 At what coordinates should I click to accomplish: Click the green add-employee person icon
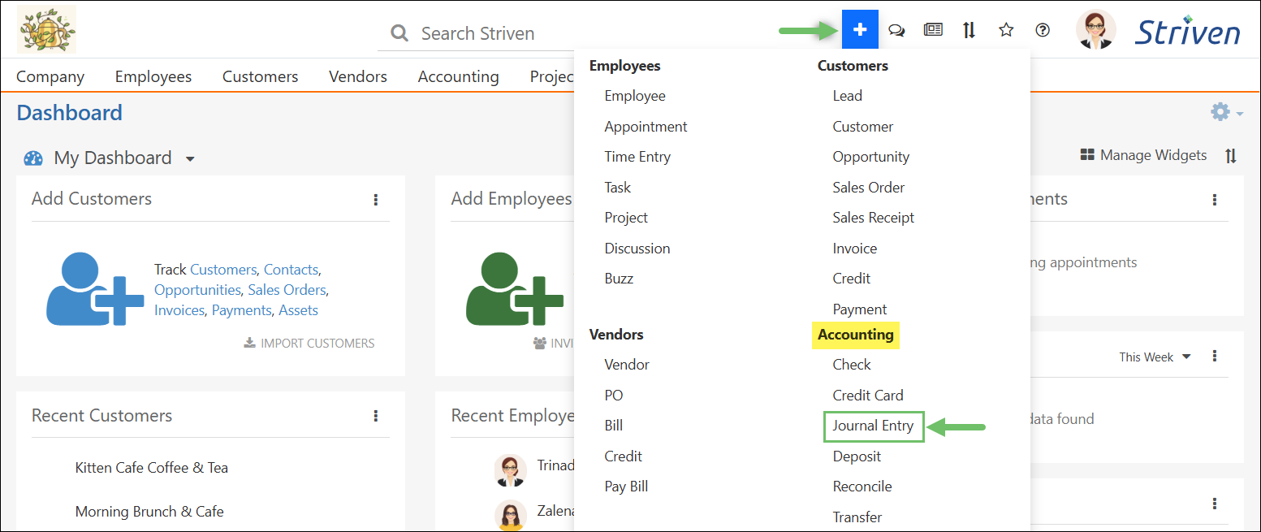(515, 289)
